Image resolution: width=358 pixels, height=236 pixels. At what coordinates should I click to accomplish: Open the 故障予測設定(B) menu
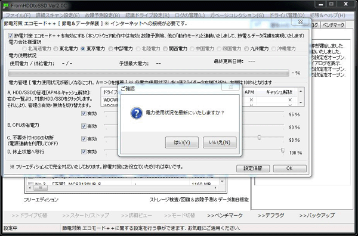pyautogui.click(x=103, y=15)
